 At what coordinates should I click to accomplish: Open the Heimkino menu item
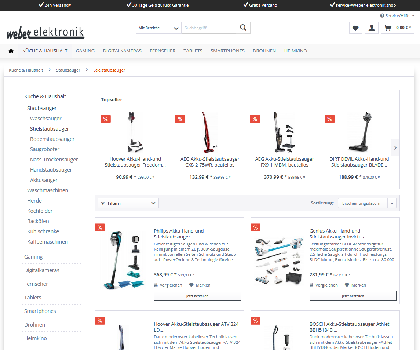click(x=296, y=51)
